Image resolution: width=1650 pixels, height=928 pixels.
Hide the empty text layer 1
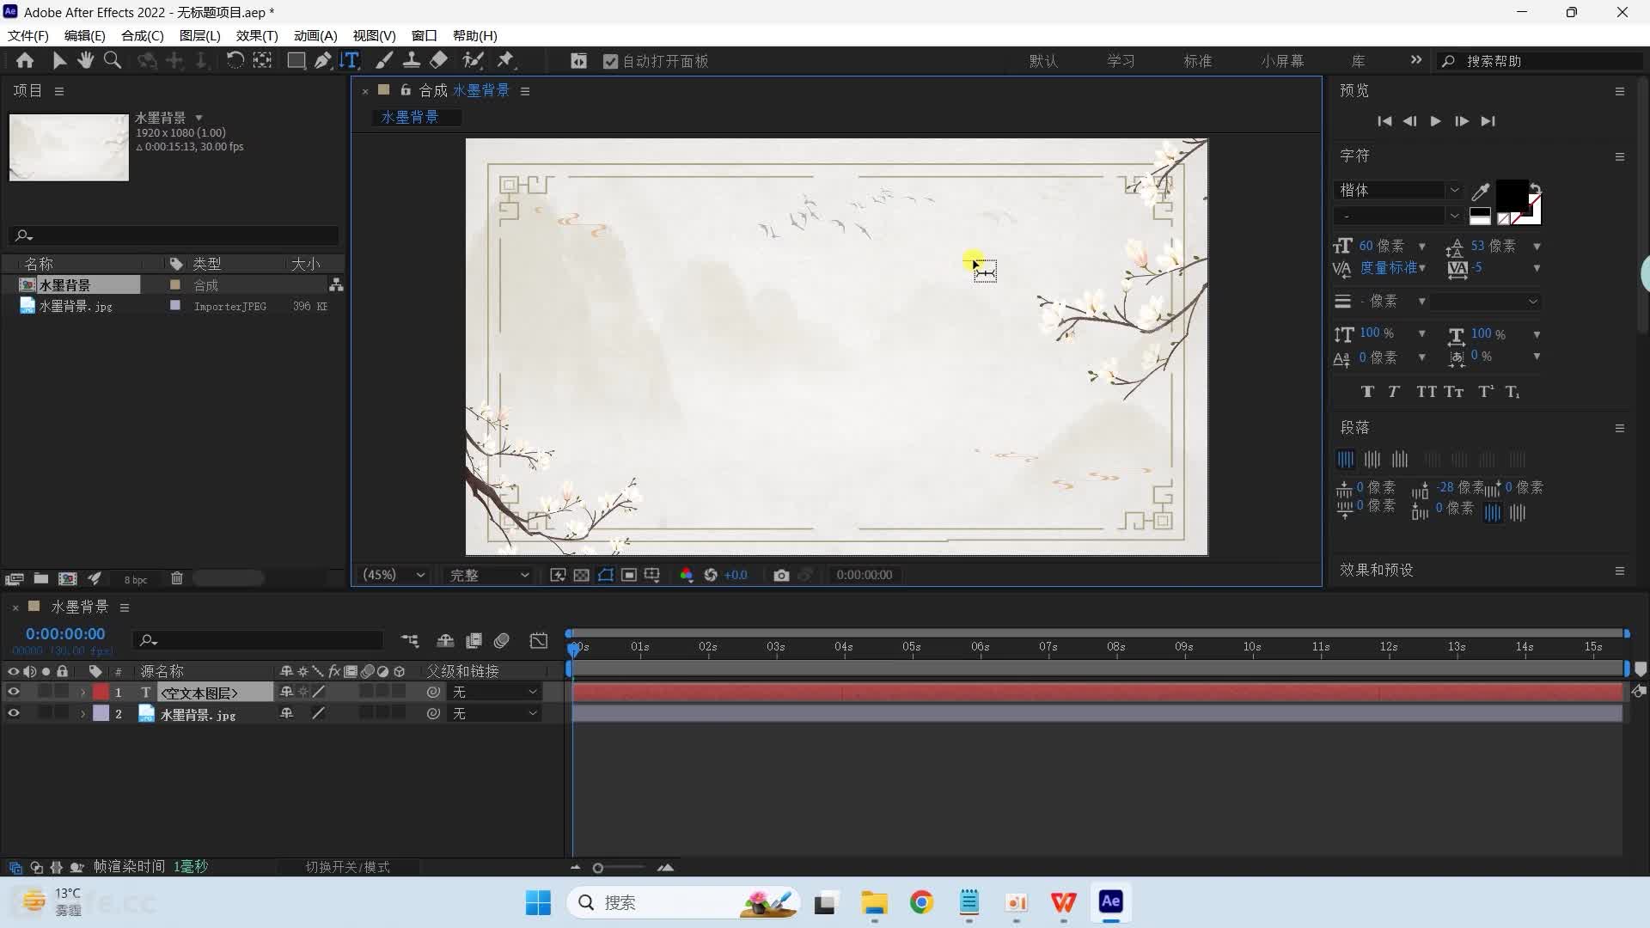(14, 692)
